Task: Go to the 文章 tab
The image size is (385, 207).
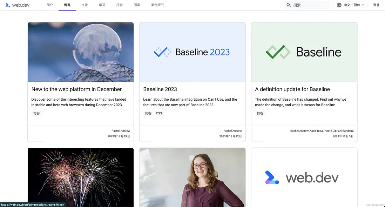Action: click(x=85, y=5)
